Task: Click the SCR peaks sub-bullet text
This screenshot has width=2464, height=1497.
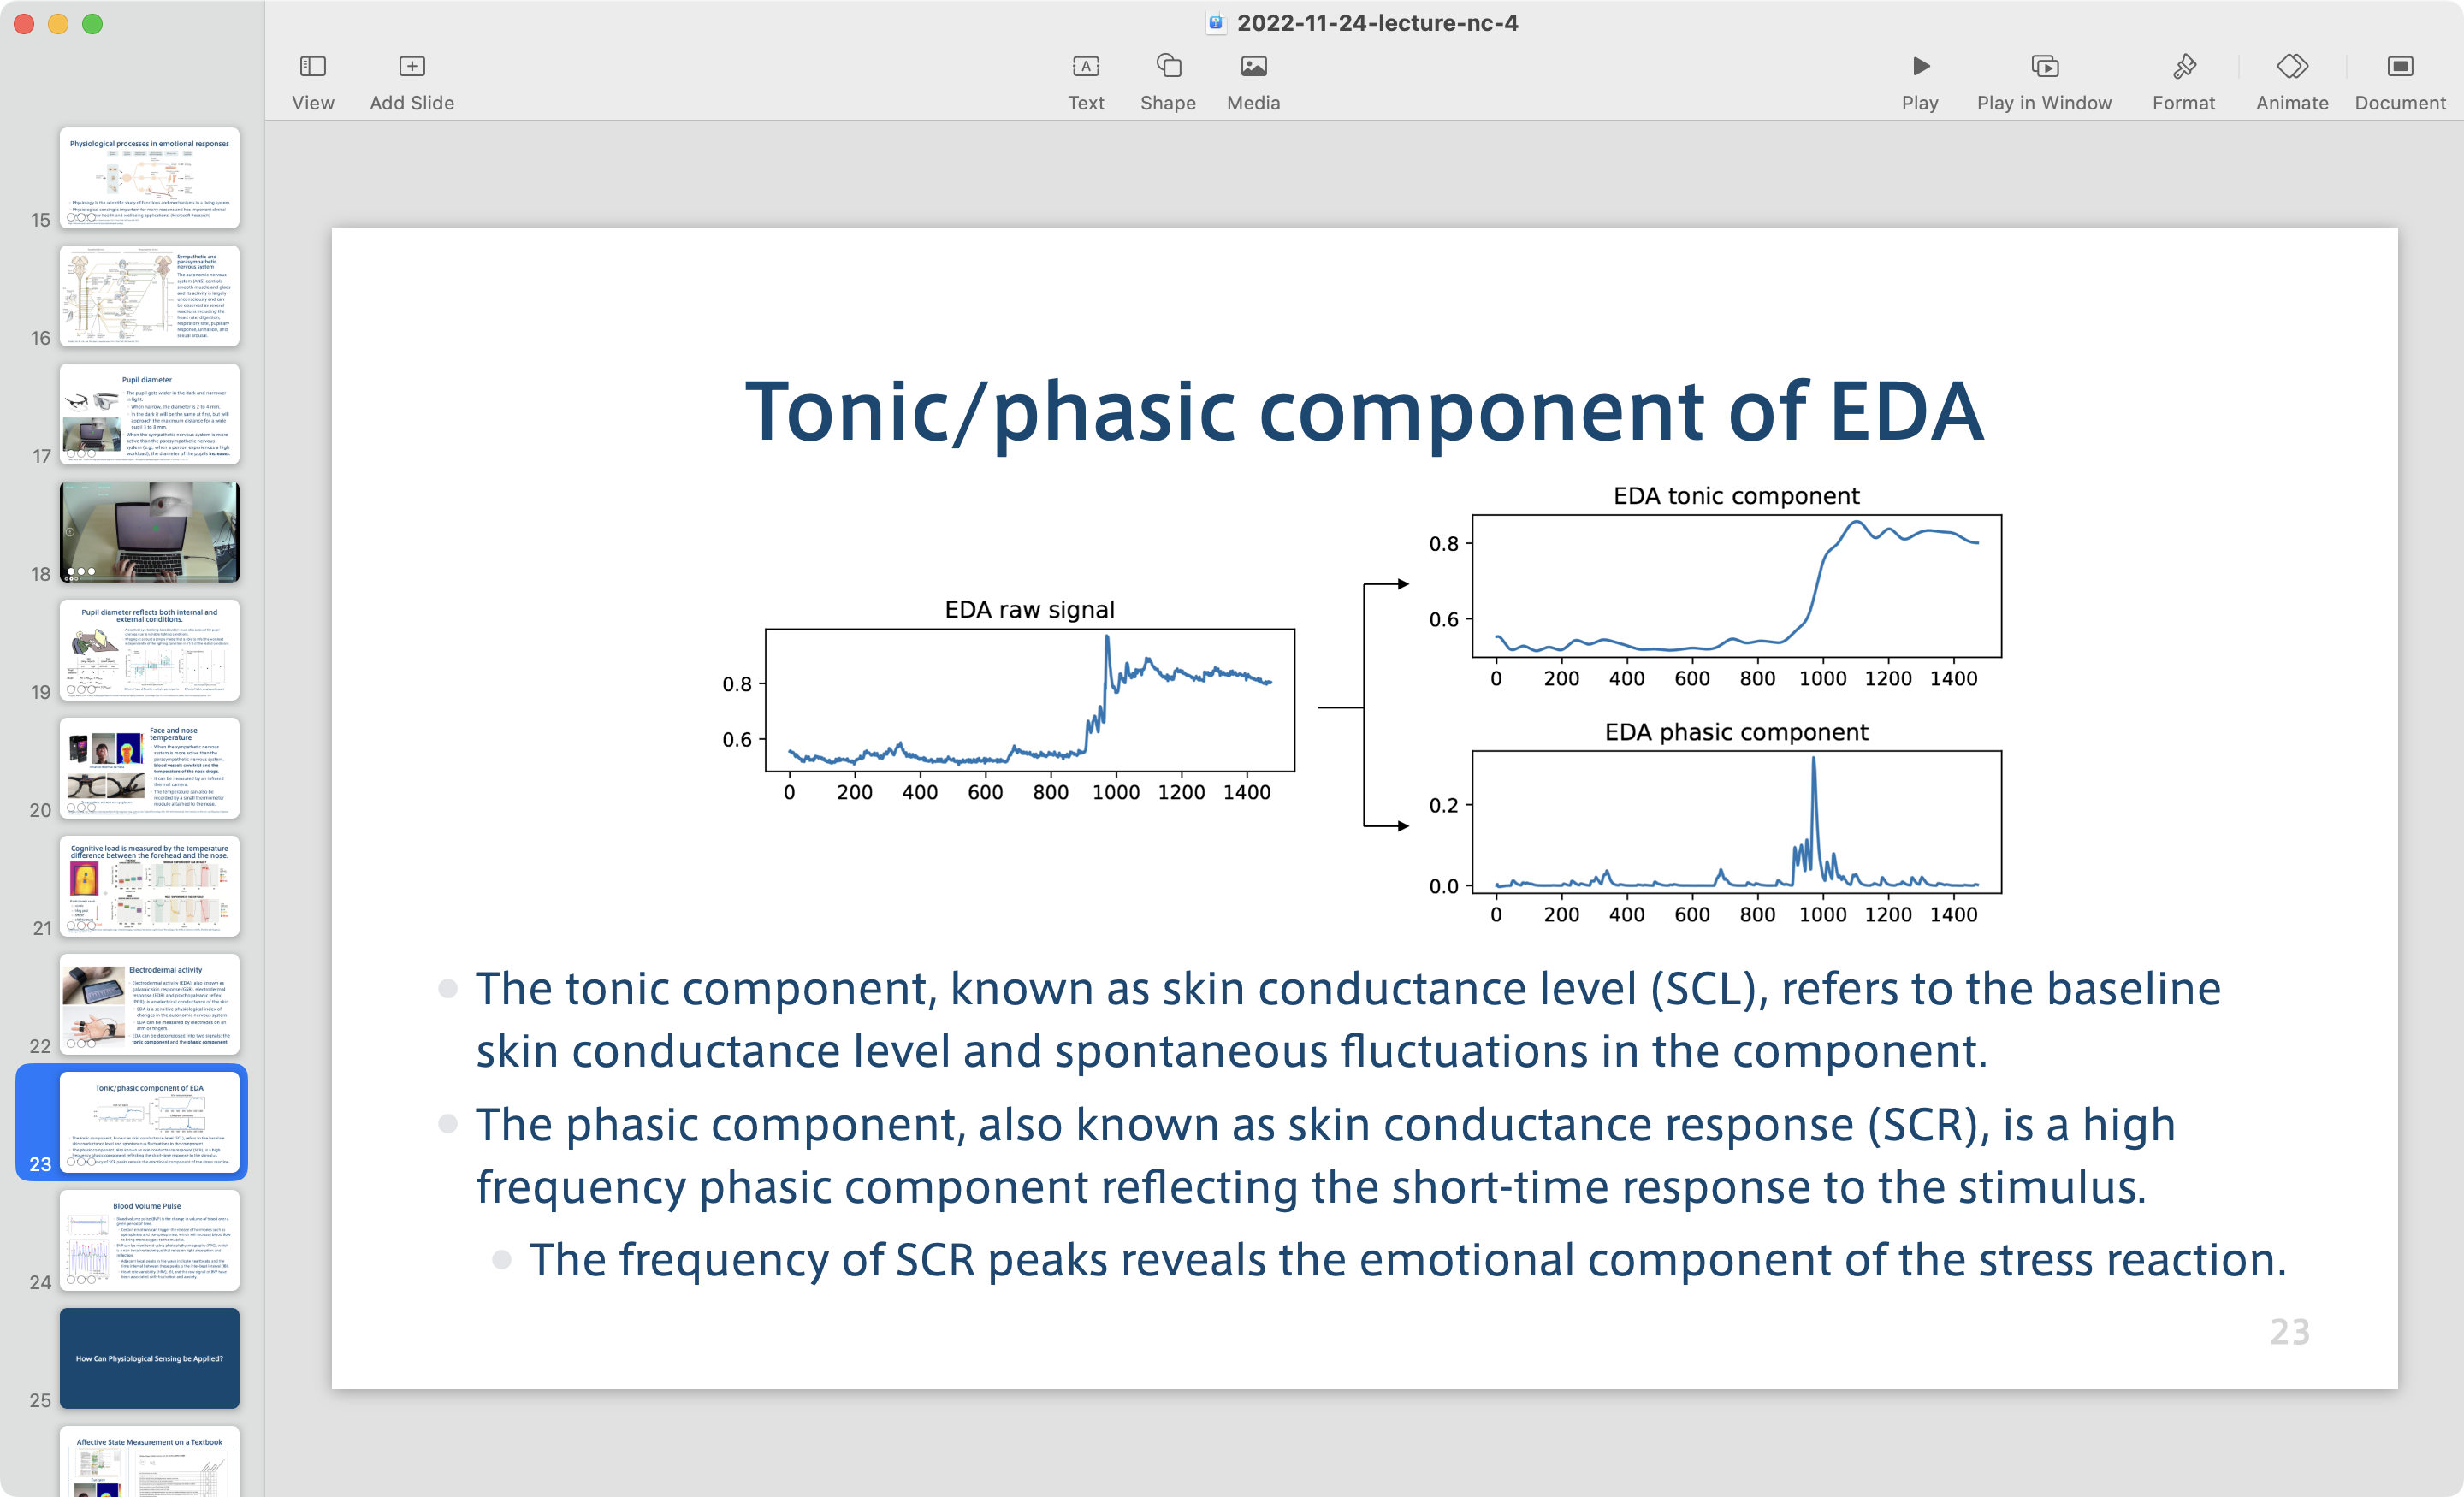Action: [x=1407, y=1259]
